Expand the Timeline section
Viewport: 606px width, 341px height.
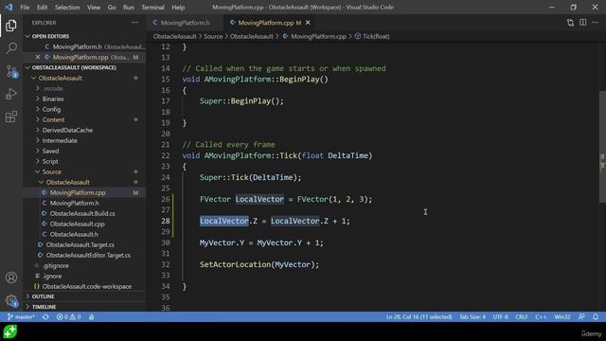click(x=85, y=307)
